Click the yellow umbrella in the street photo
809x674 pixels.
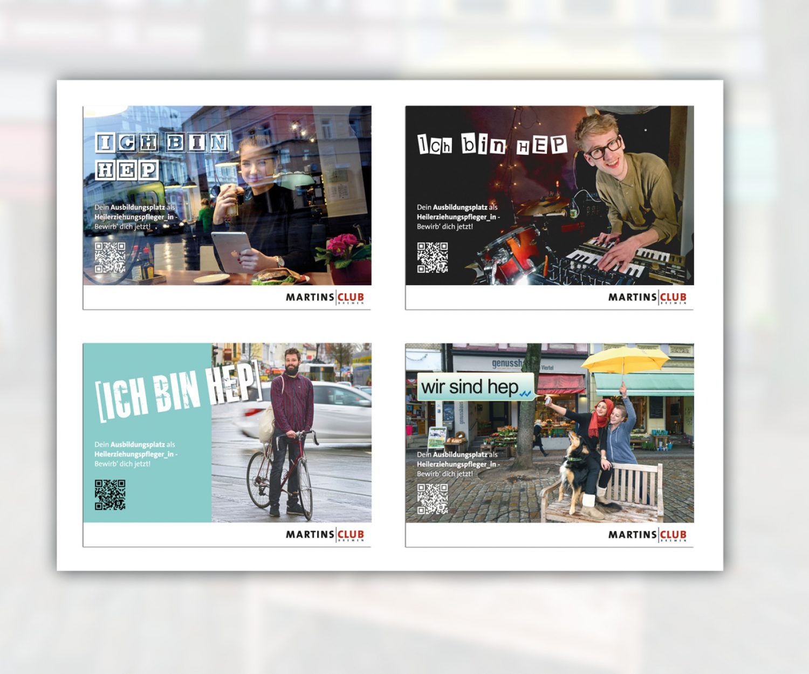tap(626, 360)
